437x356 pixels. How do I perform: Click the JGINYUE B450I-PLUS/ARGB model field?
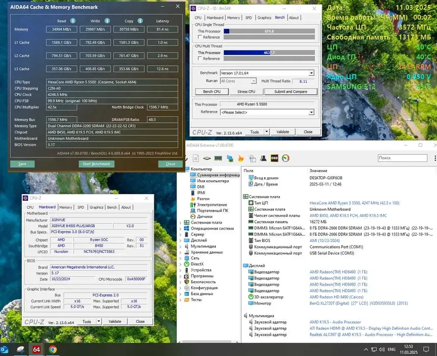[x=81, y=226]
